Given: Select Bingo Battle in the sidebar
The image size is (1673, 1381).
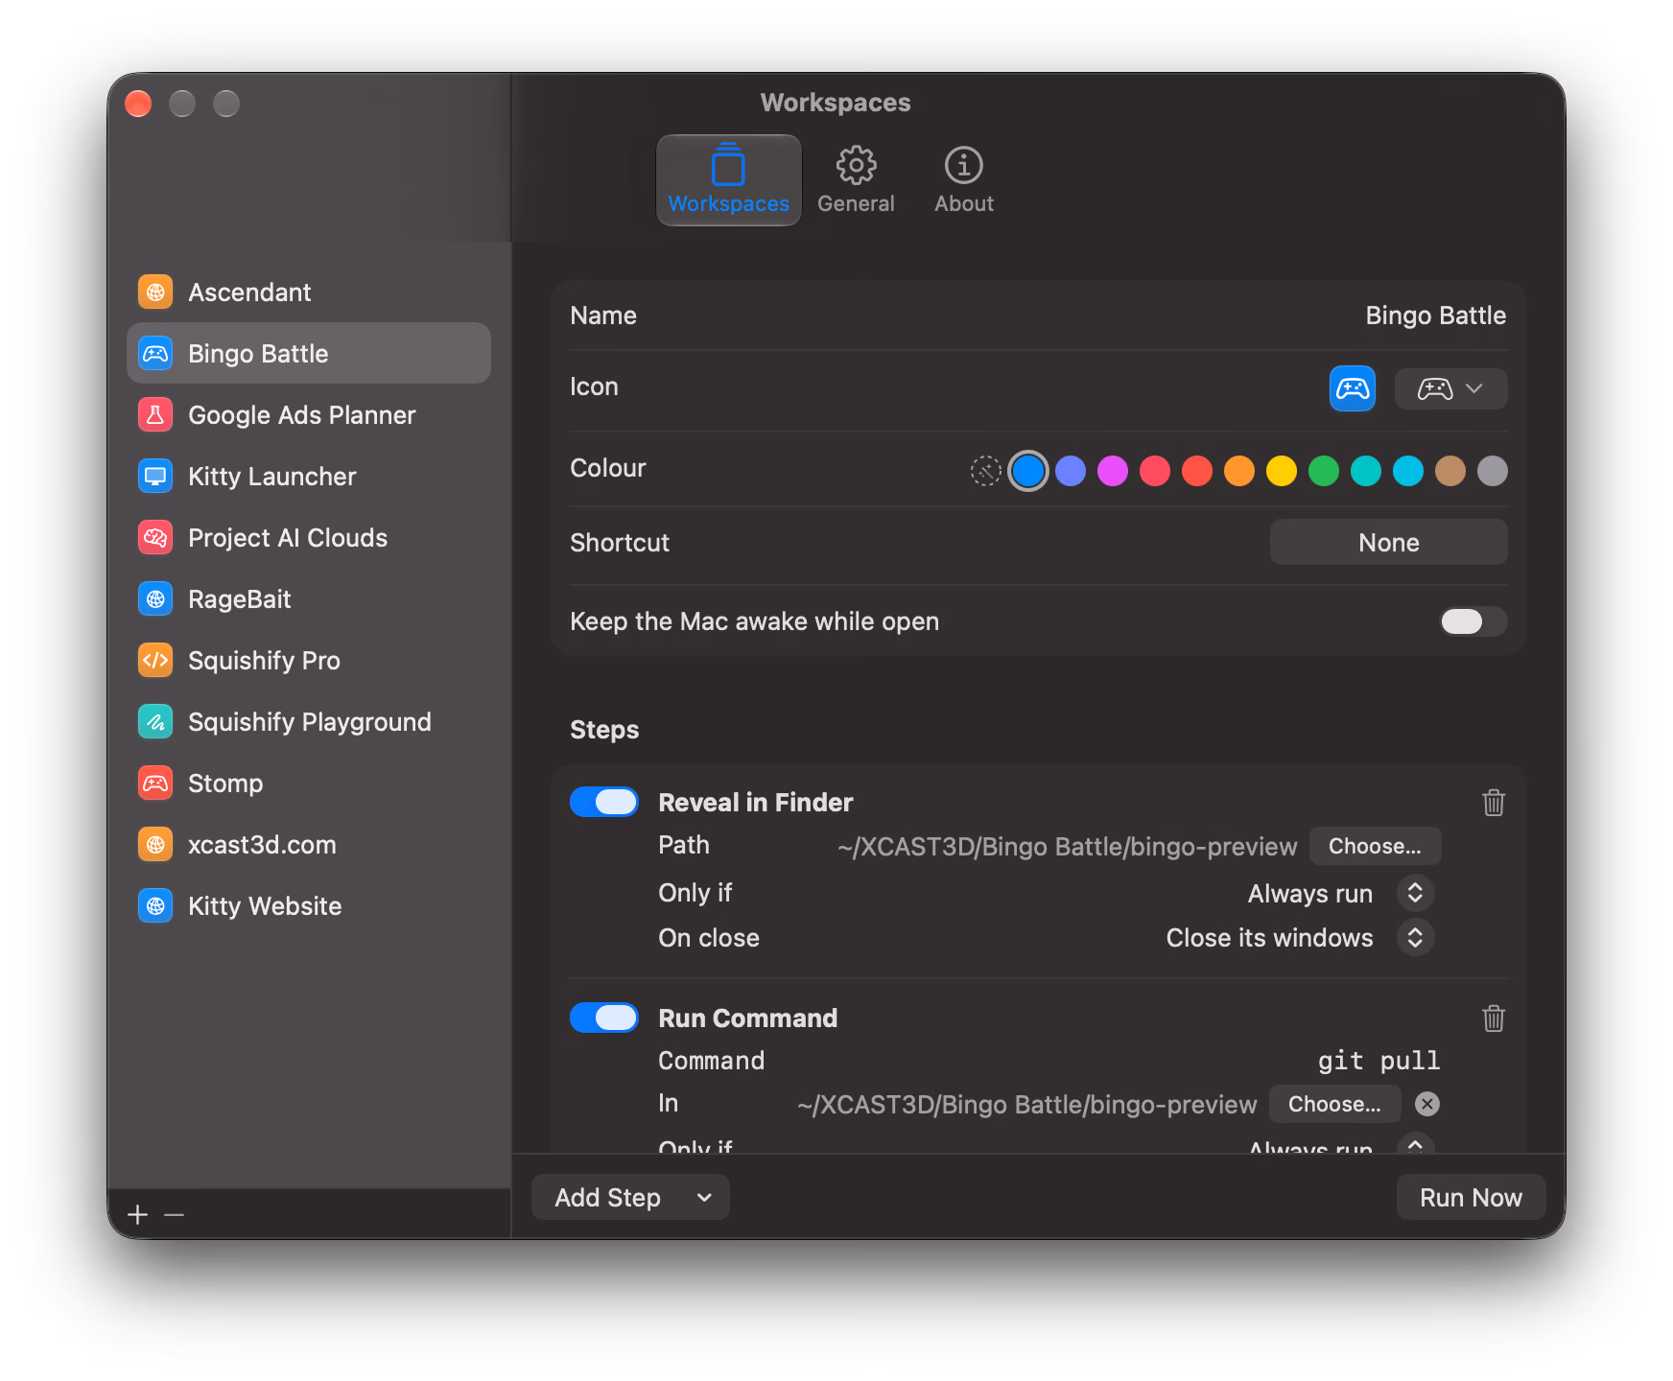Looking at the screenshot, I should [309, 354].
